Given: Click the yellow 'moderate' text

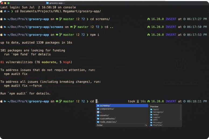Looking at the screenshot, I should click(49, 62).
